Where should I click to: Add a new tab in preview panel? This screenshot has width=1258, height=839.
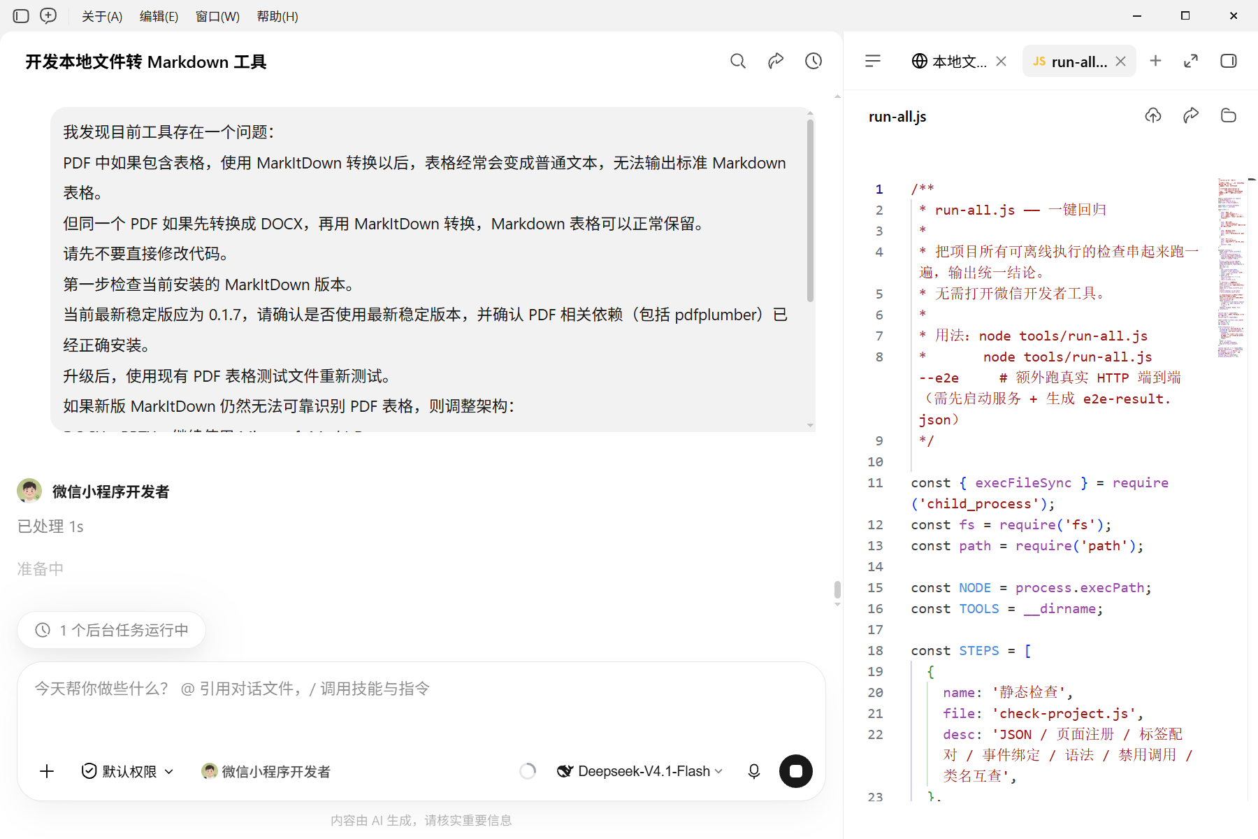coord(1155,61)
